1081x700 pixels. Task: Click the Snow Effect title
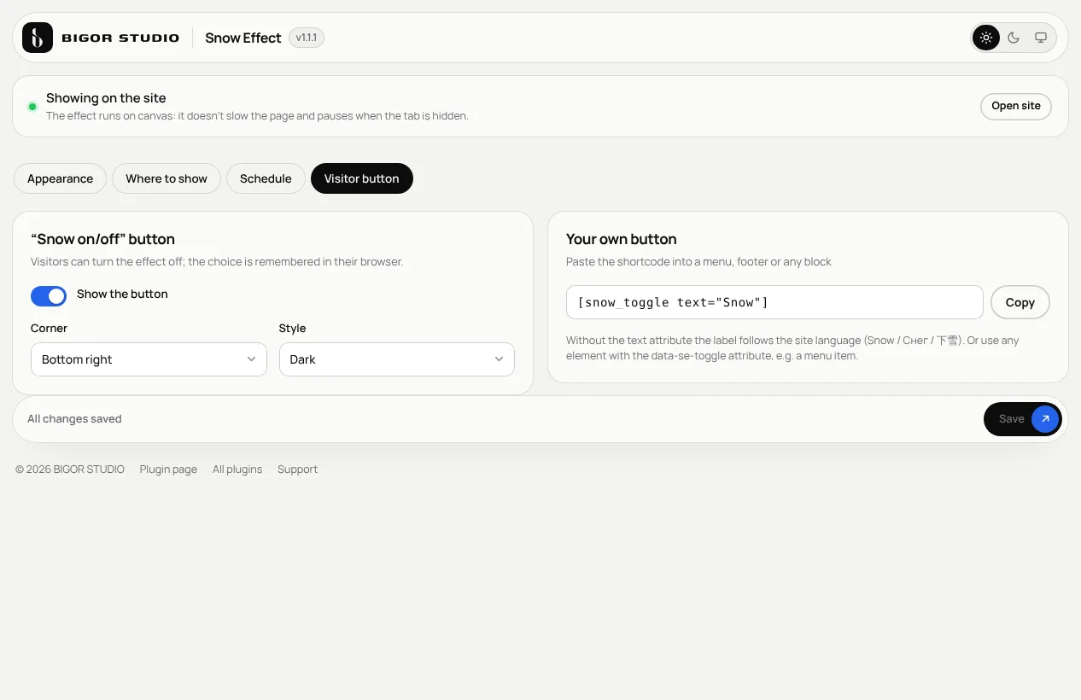[x=243, y=38]
